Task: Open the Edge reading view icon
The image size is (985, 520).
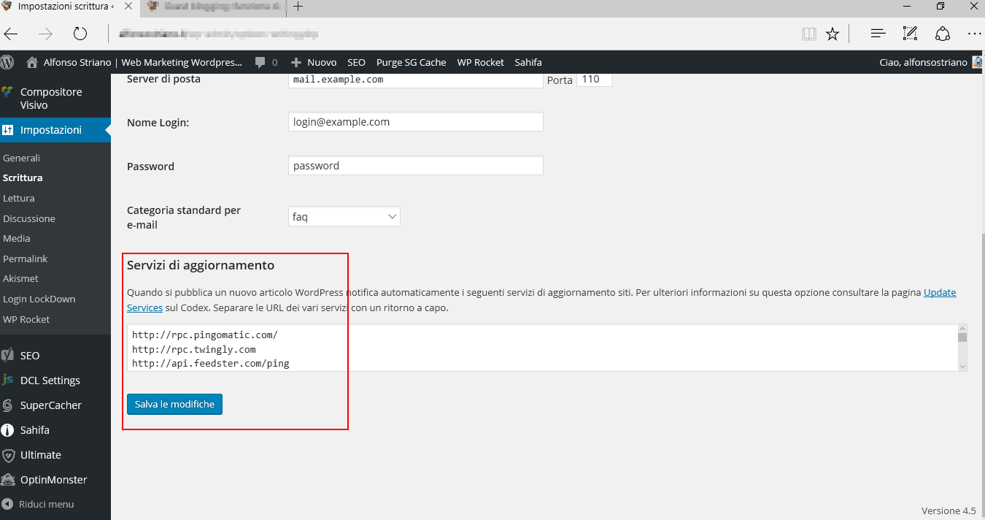Action: 808,34
